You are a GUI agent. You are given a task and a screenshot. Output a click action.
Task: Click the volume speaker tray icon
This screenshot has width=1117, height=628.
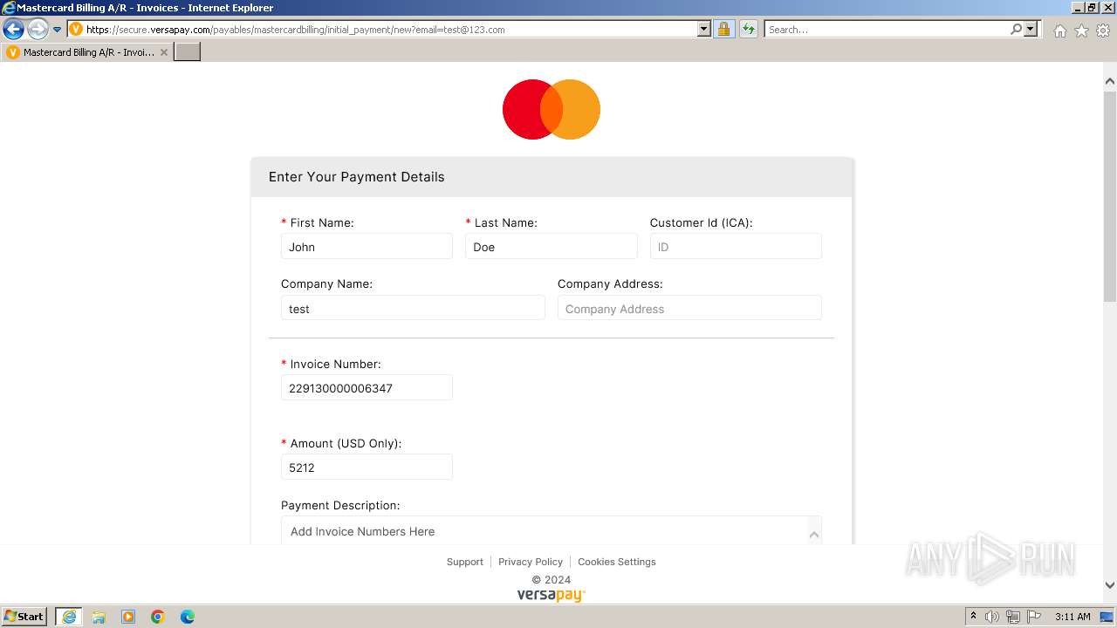point(992,617)
